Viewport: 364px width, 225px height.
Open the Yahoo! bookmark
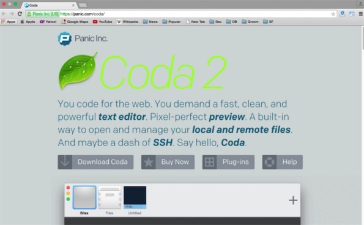point(48,21)
